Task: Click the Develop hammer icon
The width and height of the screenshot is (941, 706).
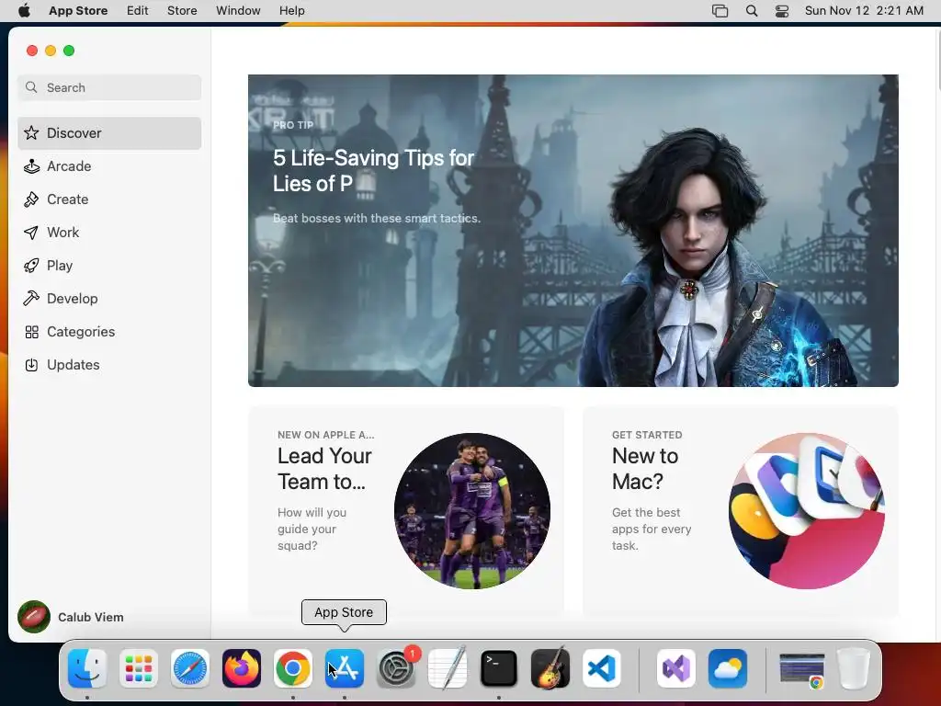Action: (31, 299)
